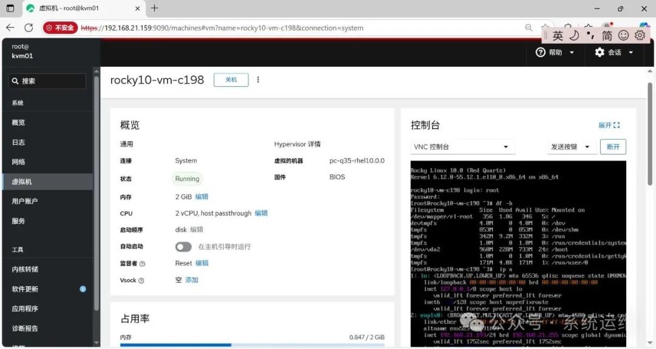
Task: Toggle the 自动启动 autostart switch
Action: 183,247
